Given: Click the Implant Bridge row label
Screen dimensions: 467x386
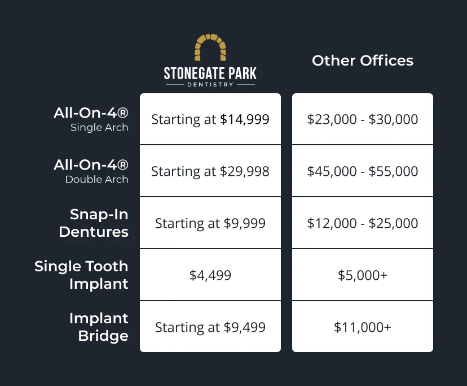Looking at the screenshot, I should [99, 327].
